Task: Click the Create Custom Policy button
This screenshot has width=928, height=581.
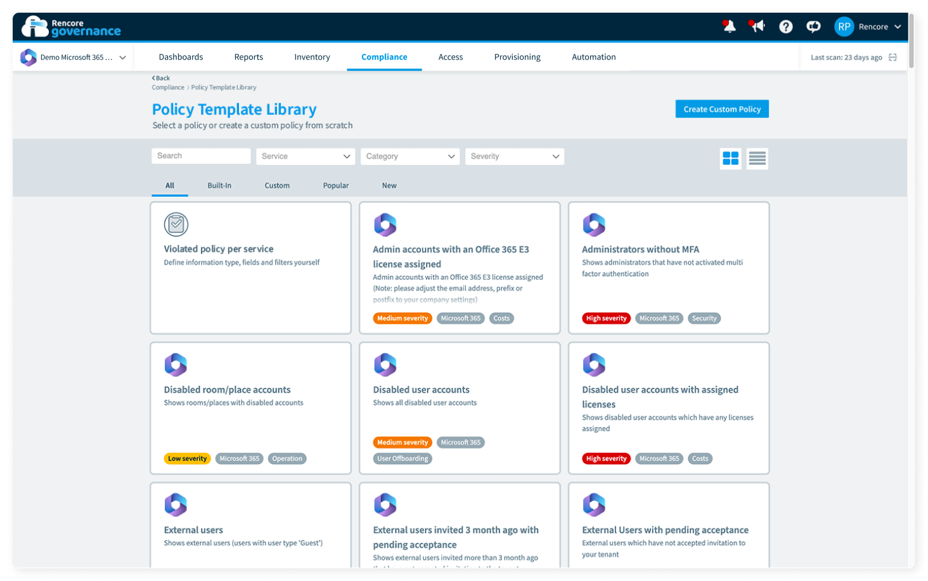Action: [722, 109]
